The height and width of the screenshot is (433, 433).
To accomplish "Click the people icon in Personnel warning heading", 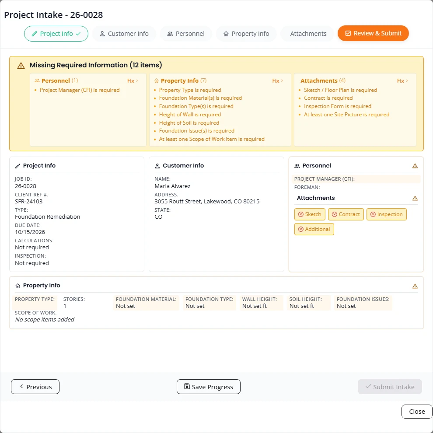I will [37, 80].
